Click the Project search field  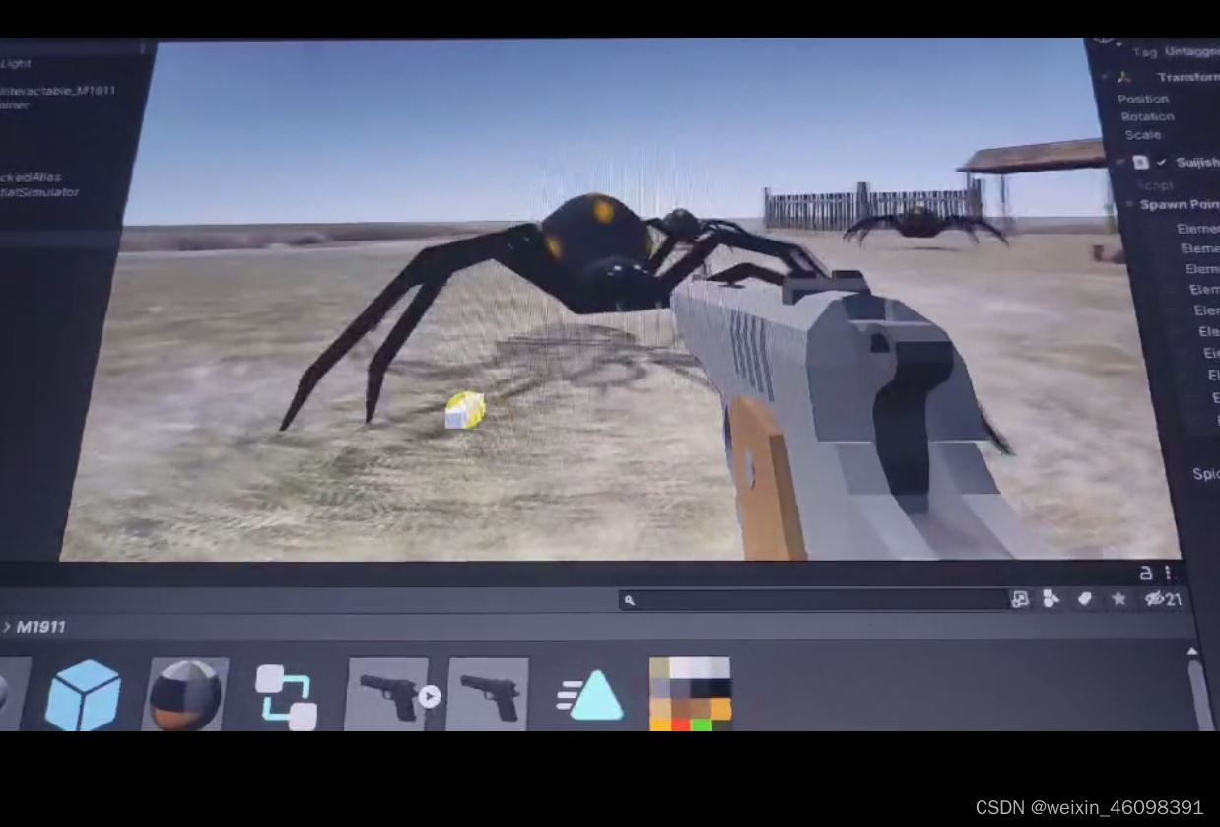coord(813,599)
